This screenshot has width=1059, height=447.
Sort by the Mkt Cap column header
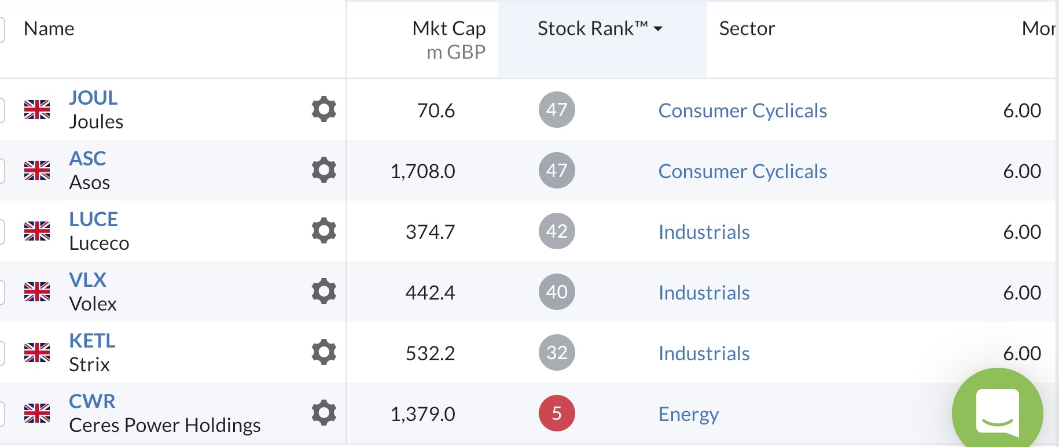coord(448,28)
